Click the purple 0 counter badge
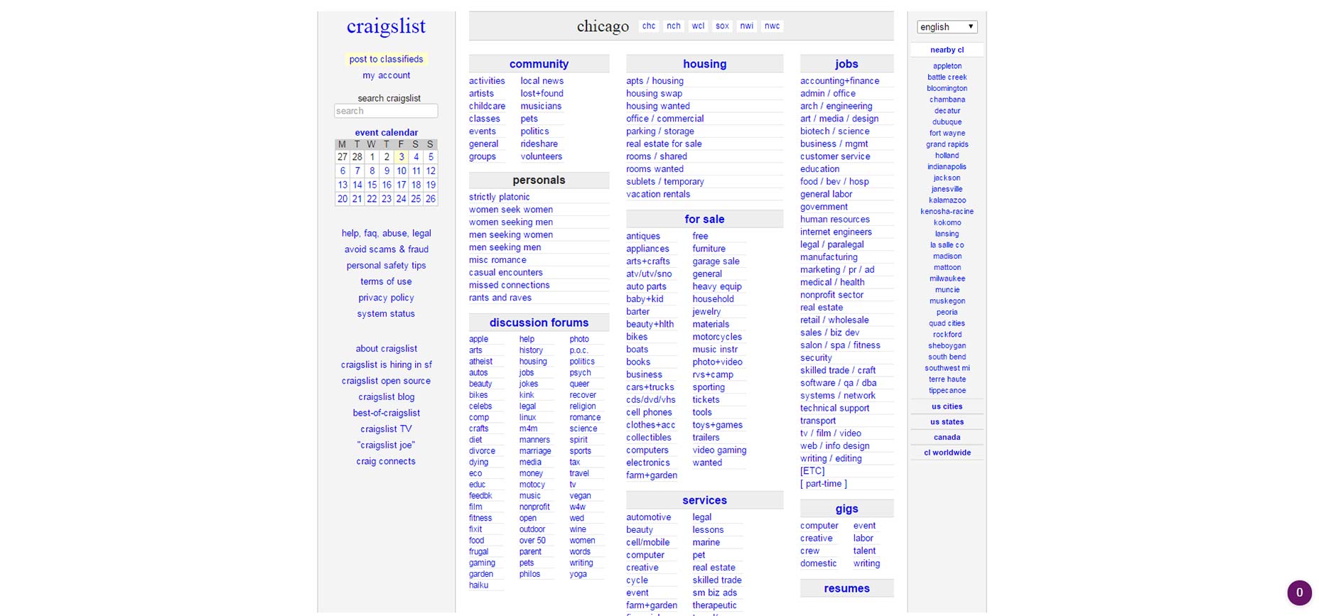 [1299, 593]
